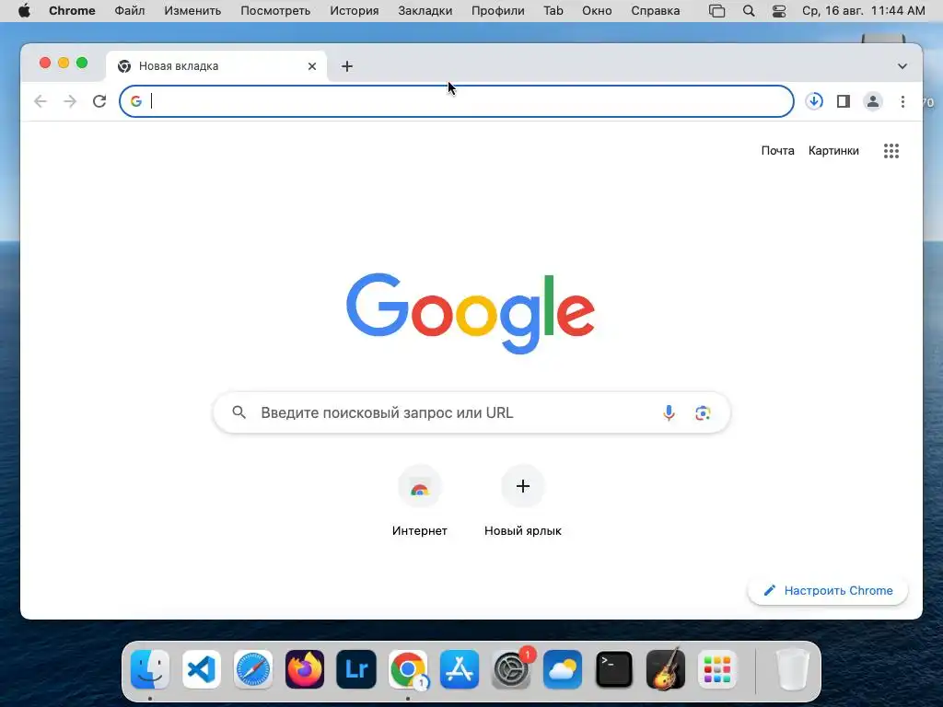
Task: Add a shortcut via Новый ярлык
Action: (x=523, y=502)
